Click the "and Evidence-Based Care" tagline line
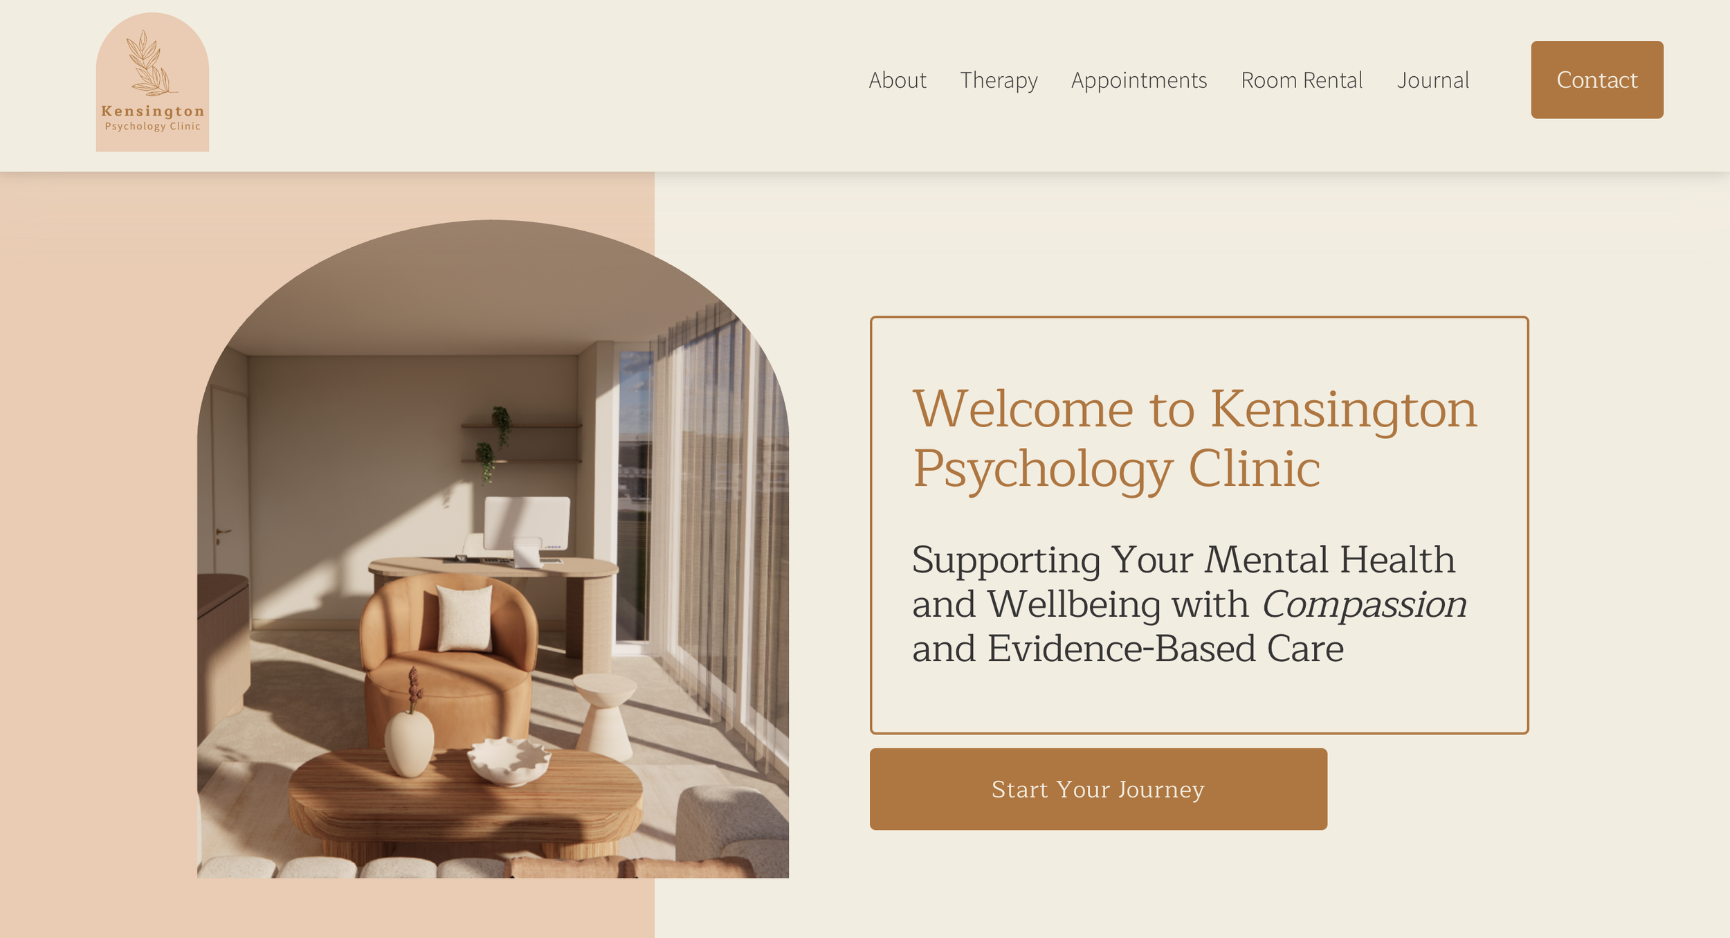 coord(1127,649)
